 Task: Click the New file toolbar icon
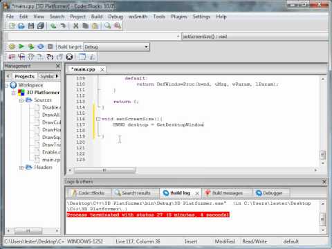12,26
